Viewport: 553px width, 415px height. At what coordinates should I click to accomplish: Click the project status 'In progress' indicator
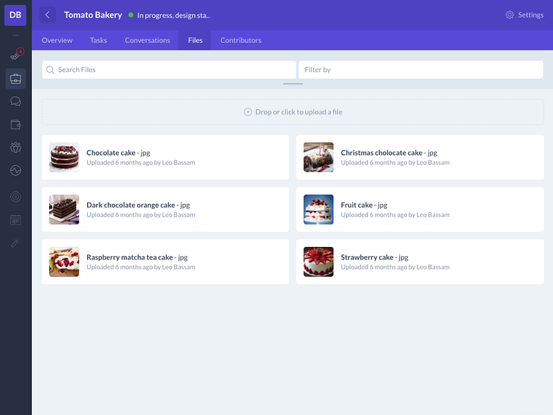169,15
